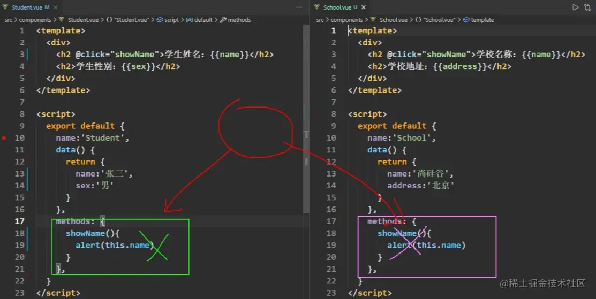Click name:'张三' in Student.vue
596x299 pixels.
[x=104, y=174]
